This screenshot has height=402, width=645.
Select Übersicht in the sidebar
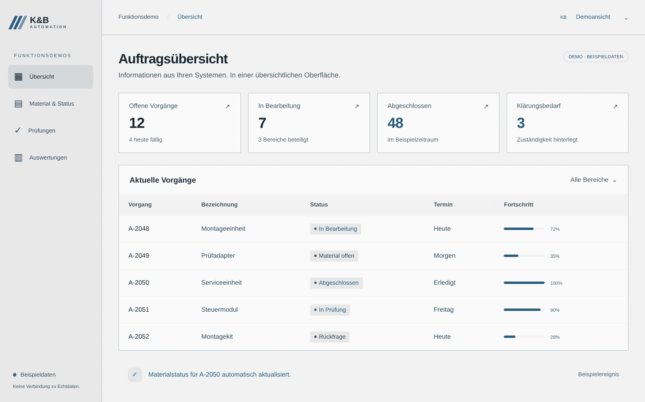(51, 77)
